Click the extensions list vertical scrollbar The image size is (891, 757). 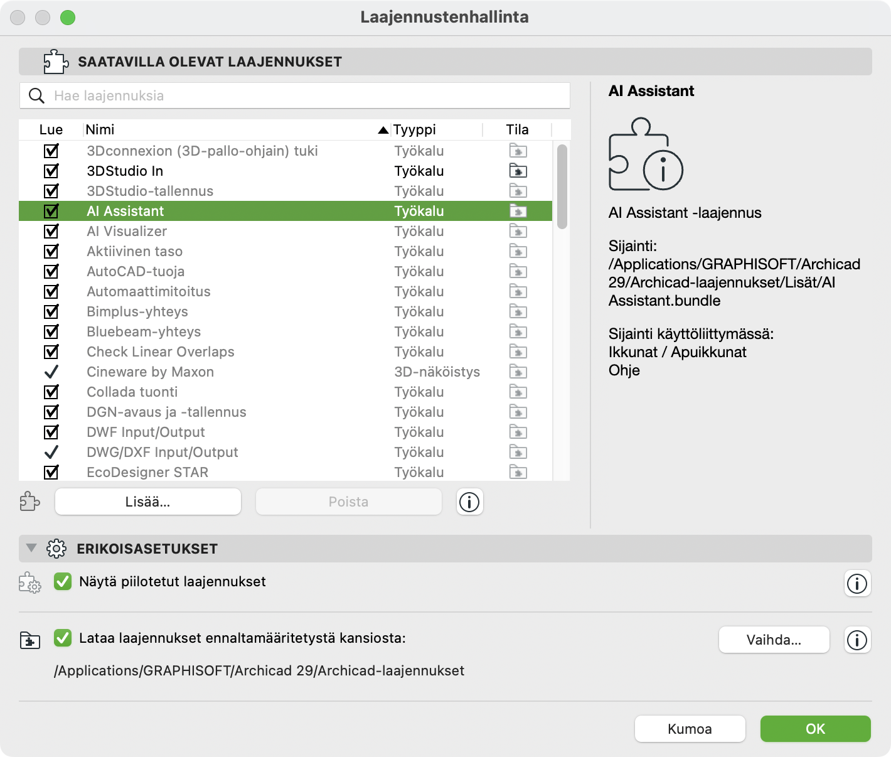[x=562, y=186]
